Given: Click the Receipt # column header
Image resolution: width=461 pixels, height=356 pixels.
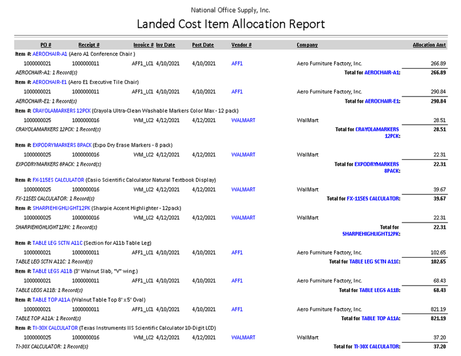Looking at the screenshot, I should [89, 45].
